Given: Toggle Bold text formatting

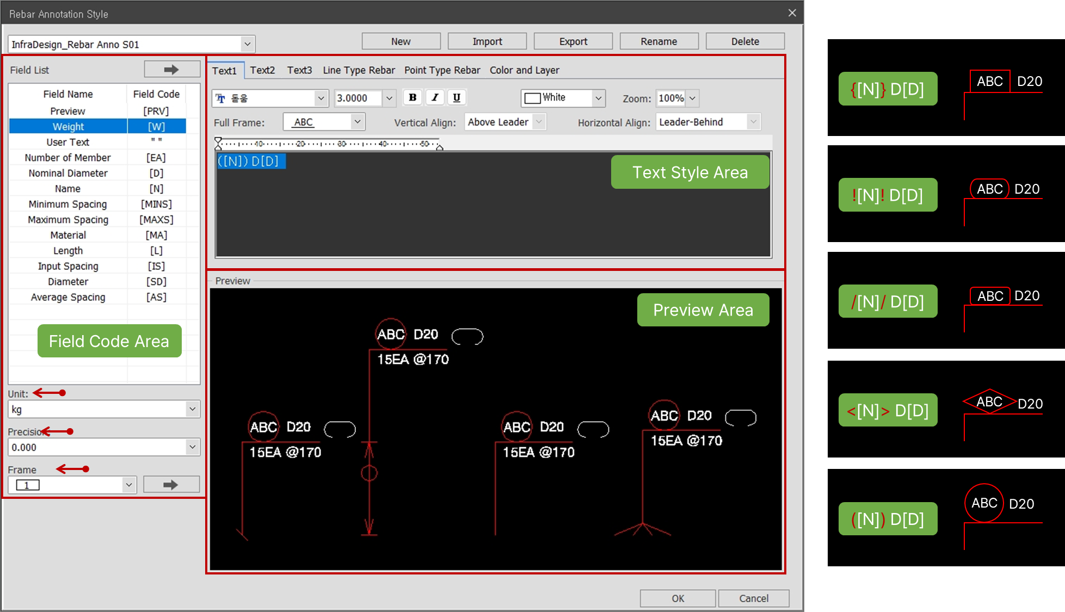Looking at the screenshot, I should pos(413,97).
